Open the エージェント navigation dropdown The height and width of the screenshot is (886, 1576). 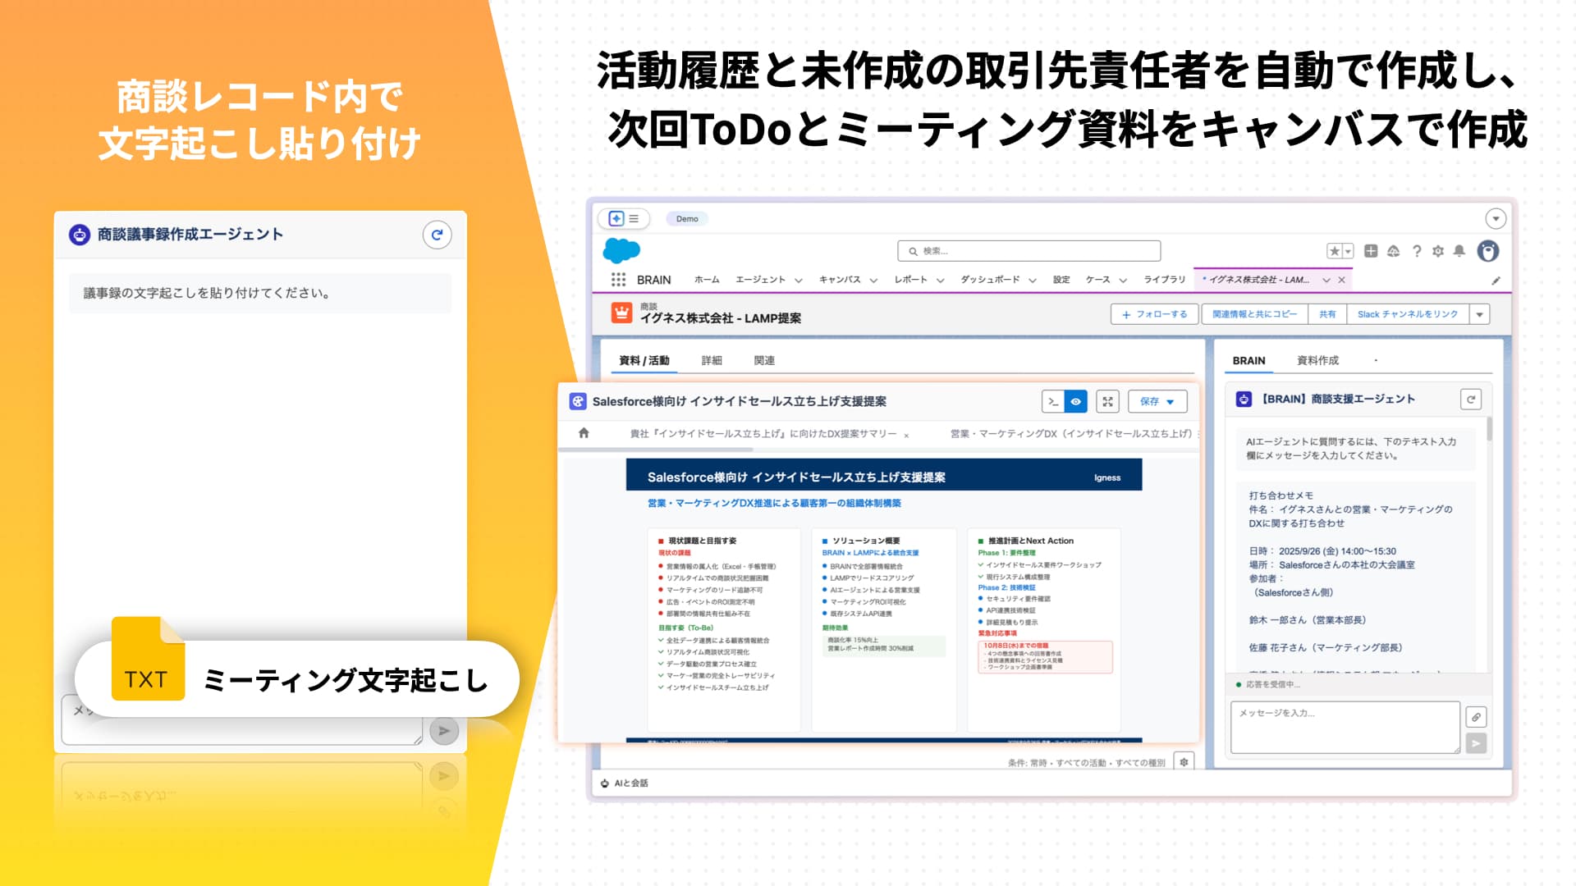click(800, 280)
